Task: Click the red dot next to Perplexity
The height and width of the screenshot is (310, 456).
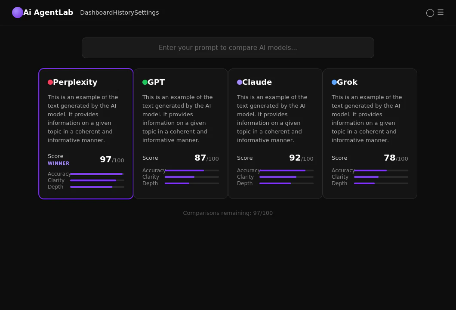Action: point(50,82)
